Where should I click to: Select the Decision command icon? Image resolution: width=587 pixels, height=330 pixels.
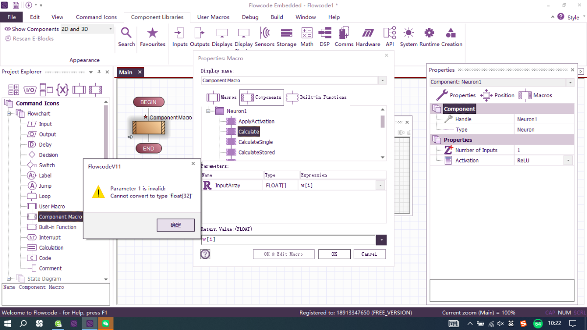pyautogui.click(x=48, y=155)
